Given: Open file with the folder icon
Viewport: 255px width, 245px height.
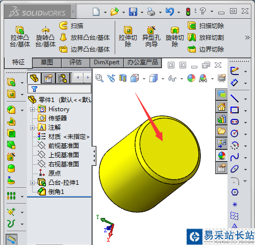Looking at the screenshot, I should (x=115, y=12).
